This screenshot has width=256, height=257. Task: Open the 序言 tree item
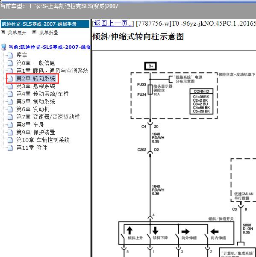22,55
